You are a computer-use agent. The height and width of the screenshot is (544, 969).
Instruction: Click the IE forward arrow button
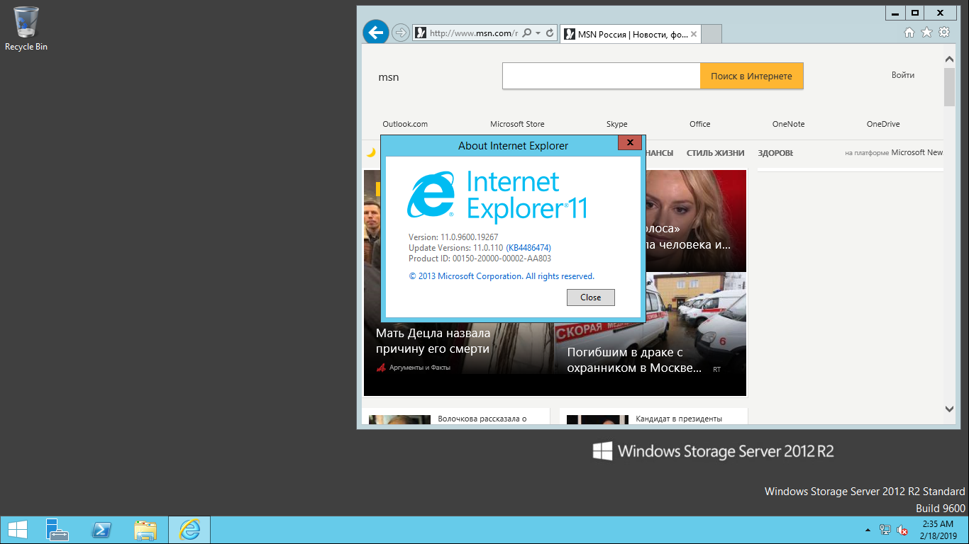pyautogui.click(x=401, y=33)
